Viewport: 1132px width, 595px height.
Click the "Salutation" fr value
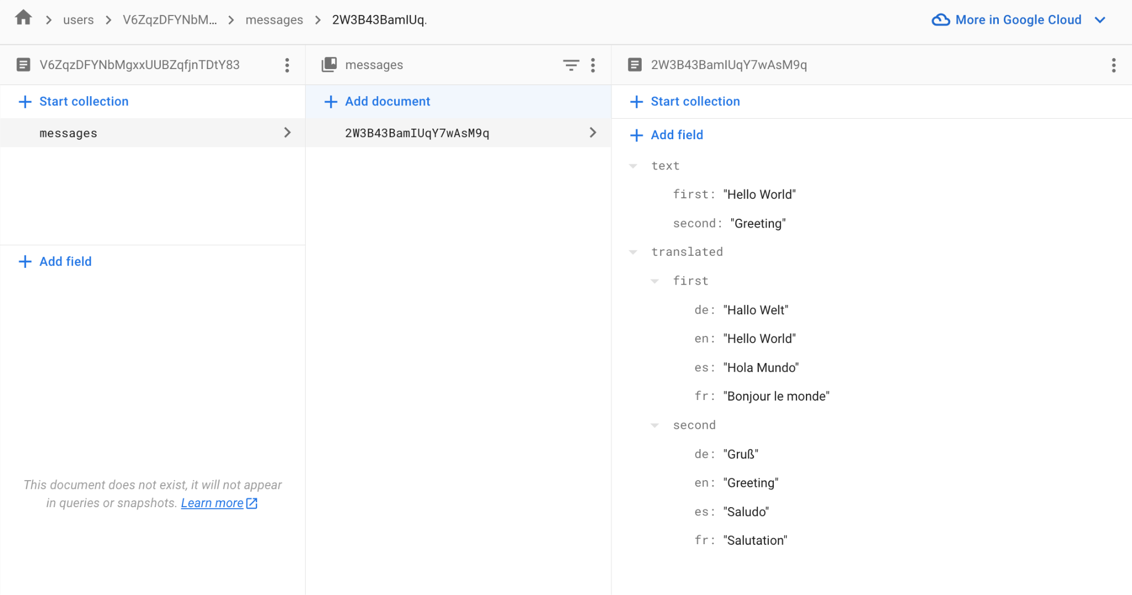tap(755, 540)
